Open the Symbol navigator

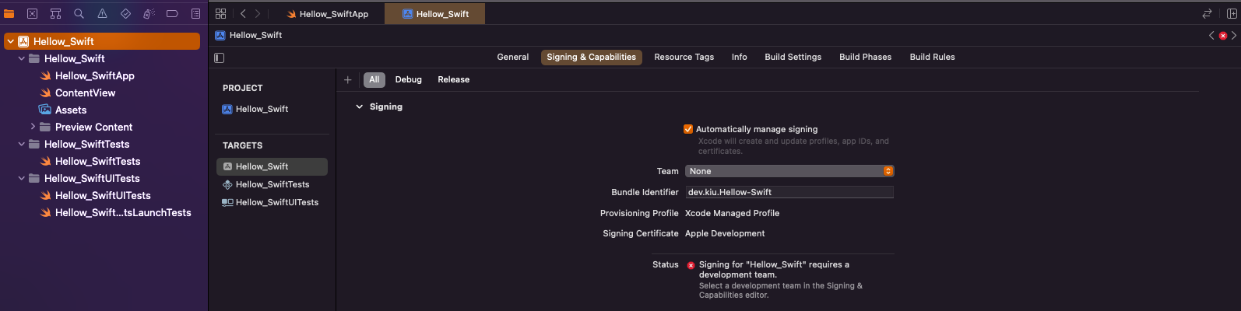pyautogui.click(x=55, y=13)
